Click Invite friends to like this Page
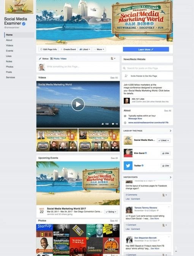 (144, 76)
